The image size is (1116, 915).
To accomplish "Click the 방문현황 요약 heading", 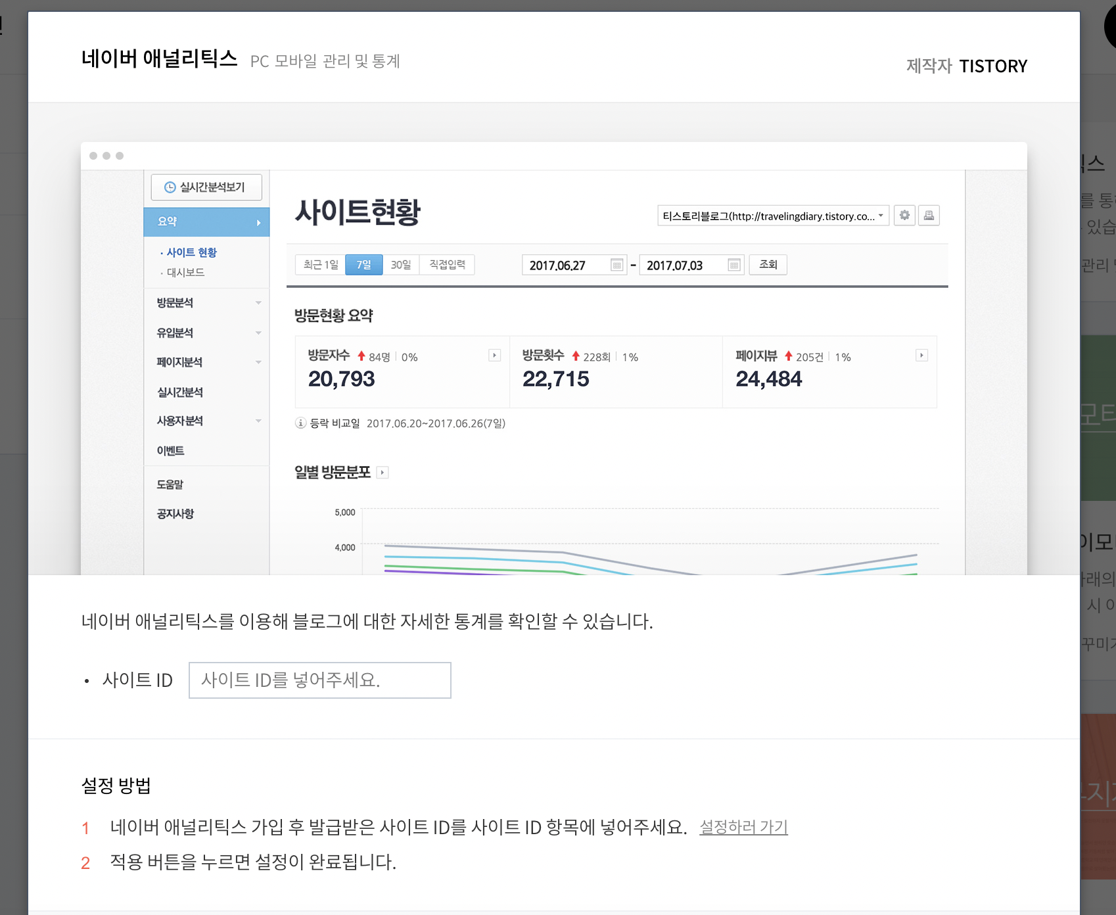I will pyautogui.click(x=333, y=316).
